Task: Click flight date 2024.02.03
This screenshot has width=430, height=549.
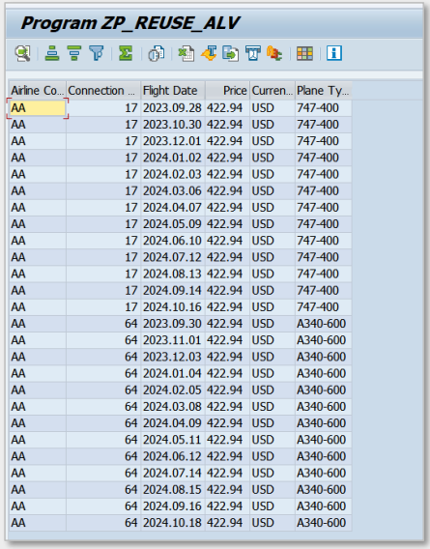Action: [x=173, y=174]
